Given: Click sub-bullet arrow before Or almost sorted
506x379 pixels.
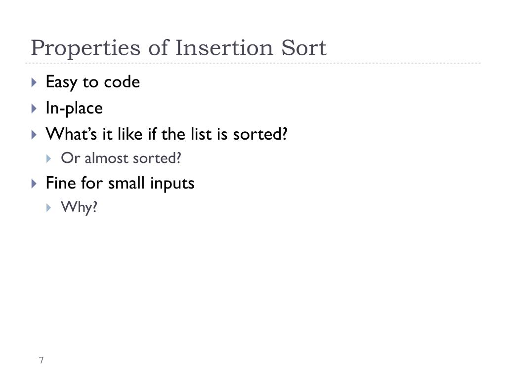Looking at the screenshot, I should (49, 158).
